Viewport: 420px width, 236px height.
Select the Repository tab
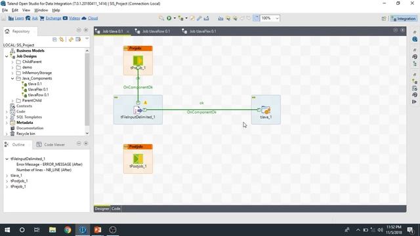coord(21,31)
